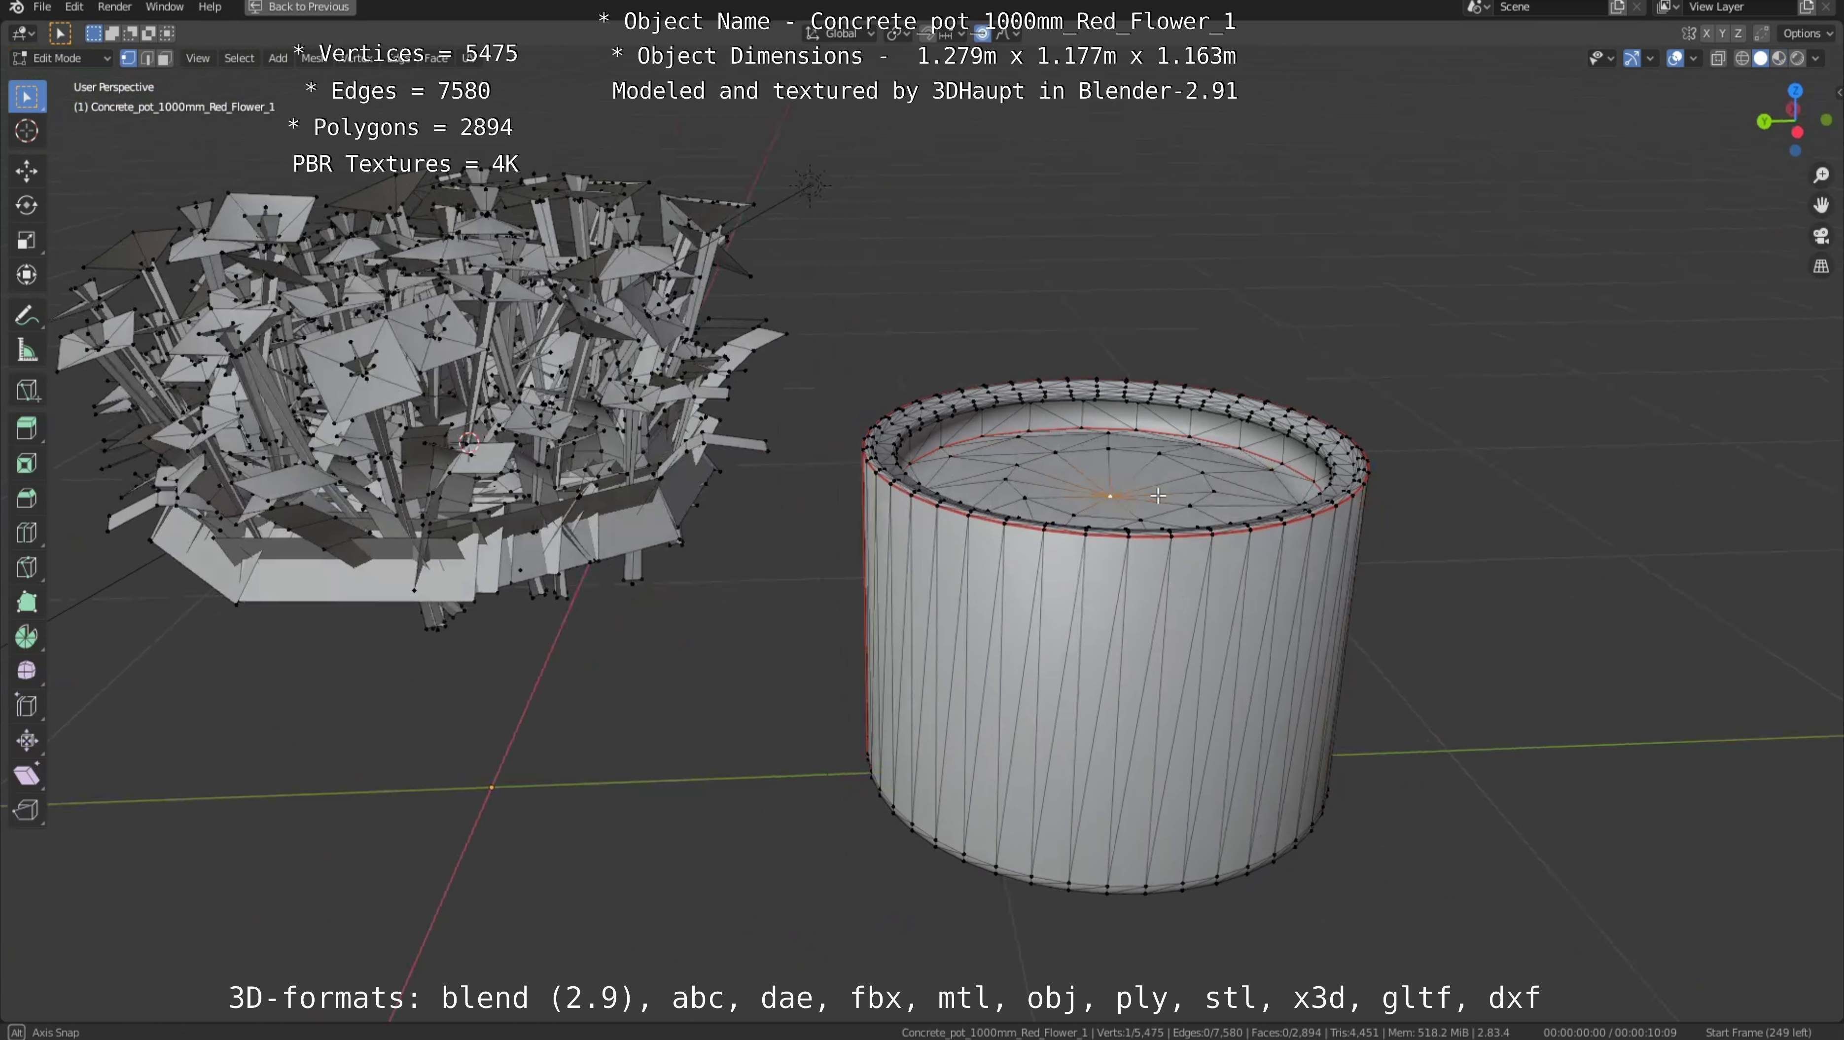
Task: Switch perspective/orthographic with grid icon
Action: pyautogui.click(x=1821, y=266)
